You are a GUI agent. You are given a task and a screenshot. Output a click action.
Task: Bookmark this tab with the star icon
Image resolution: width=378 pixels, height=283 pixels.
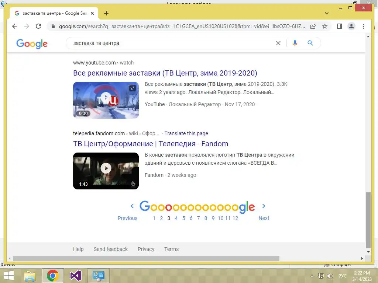click(x=325, y=26)
